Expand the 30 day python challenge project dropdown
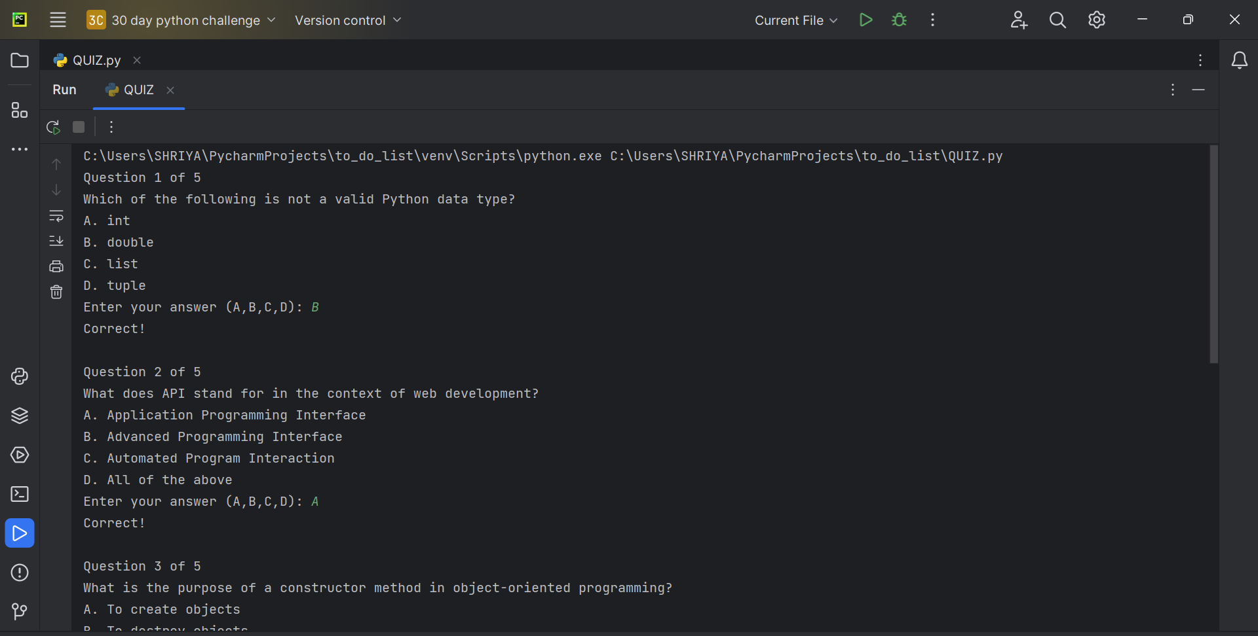The image size is (1258, 636). click(181, 20)
